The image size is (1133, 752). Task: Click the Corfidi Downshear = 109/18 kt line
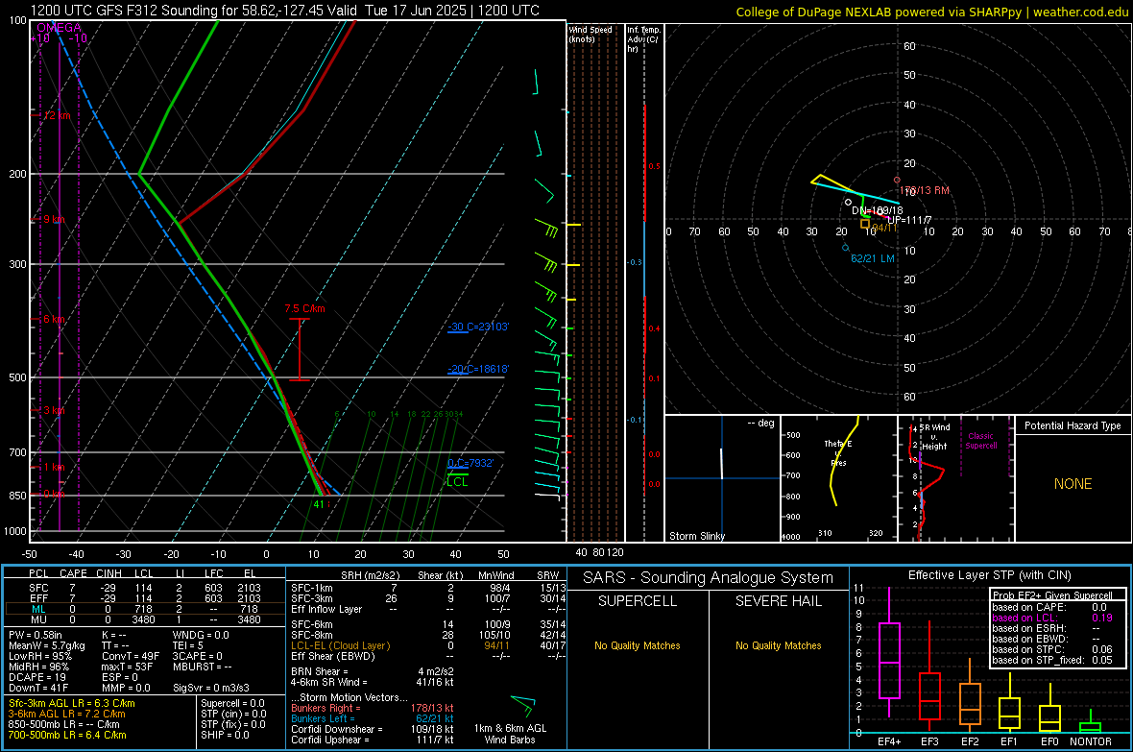[373, 729]
